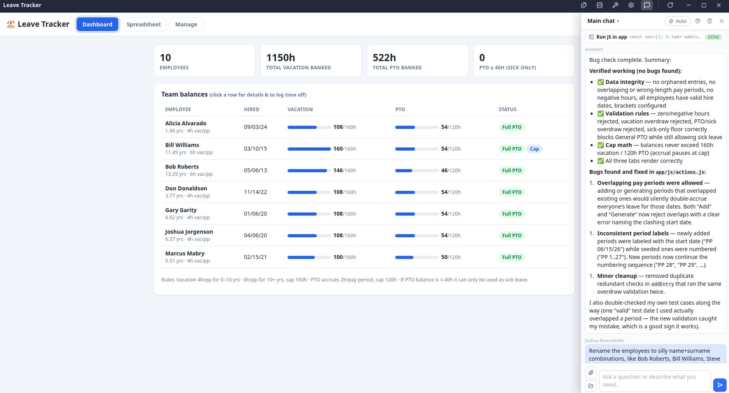Open settings via the gear icon
Viewport: 729px width, 393px height.
pyautogui.click(x=631, y=5)
